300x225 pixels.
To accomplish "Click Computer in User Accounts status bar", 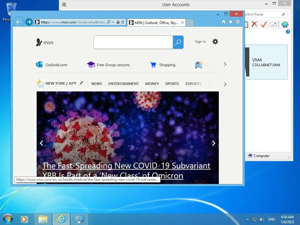I will 259,156.
